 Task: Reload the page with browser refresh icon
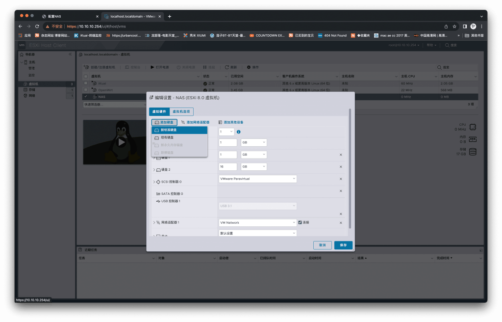37,26
